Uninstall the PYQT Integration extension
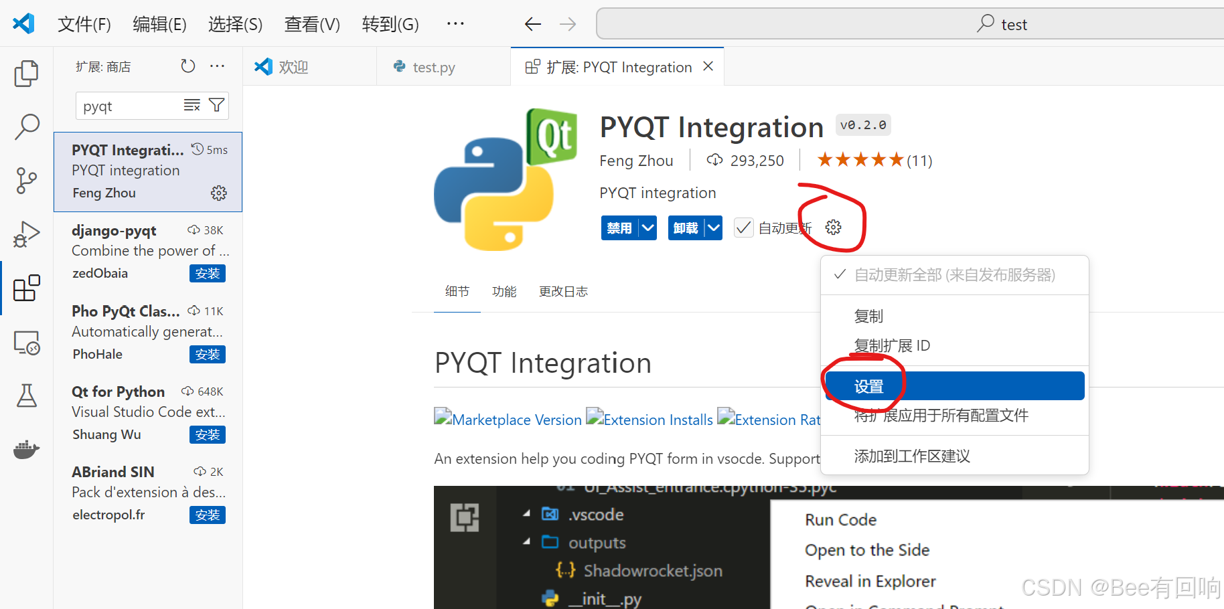This screenshot has height=609, width=1224. point(686,228)
